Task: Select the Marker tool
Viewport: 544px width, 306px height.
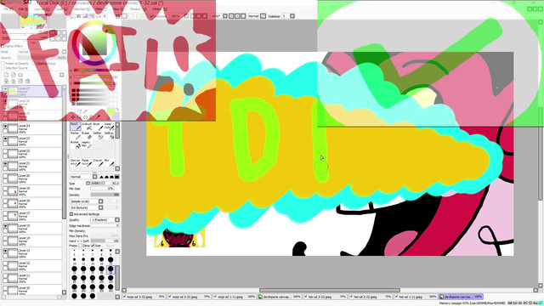Action: pos(75,135)
